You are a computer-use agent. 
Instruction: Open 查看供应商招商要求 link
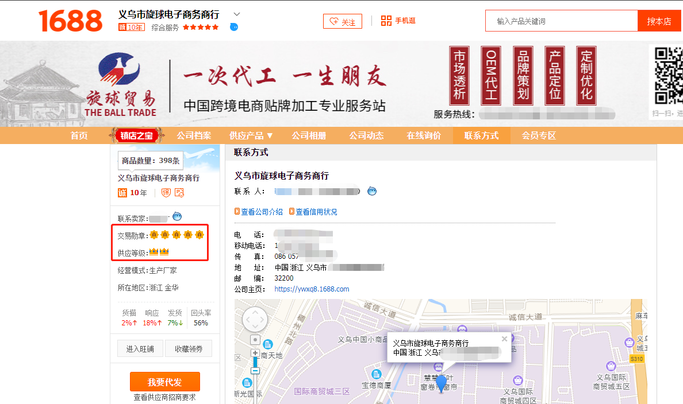coord(164,398)
